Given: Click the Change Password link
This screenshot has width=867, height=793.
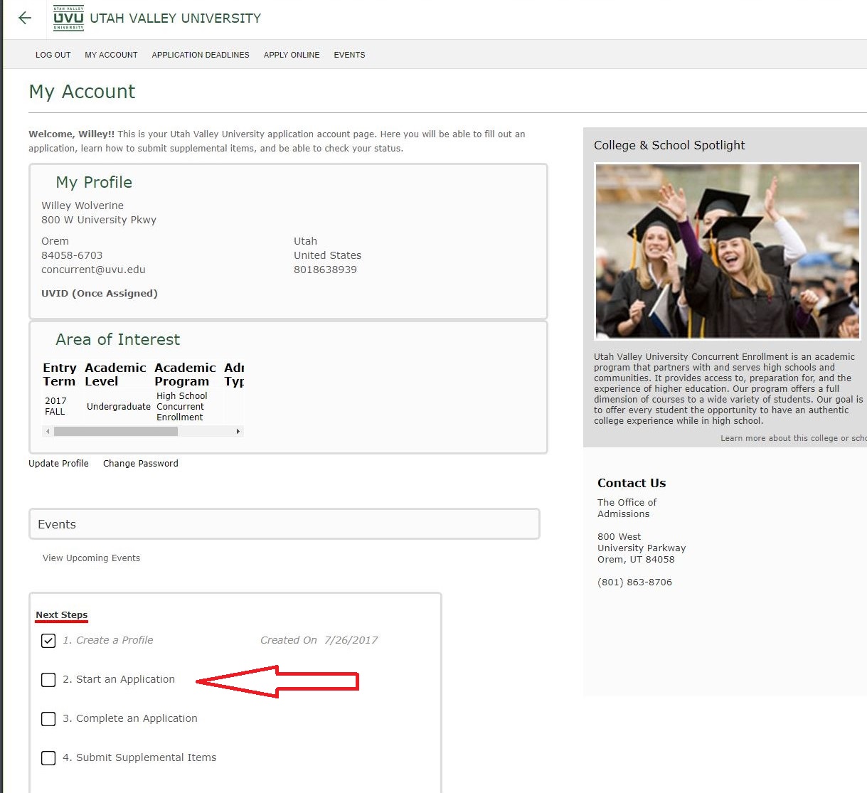Looking at the screenshot, I should tap(141, 463).
